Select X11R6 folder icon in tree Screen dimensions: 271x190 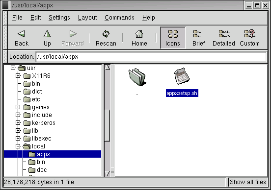tap(27, 76)
